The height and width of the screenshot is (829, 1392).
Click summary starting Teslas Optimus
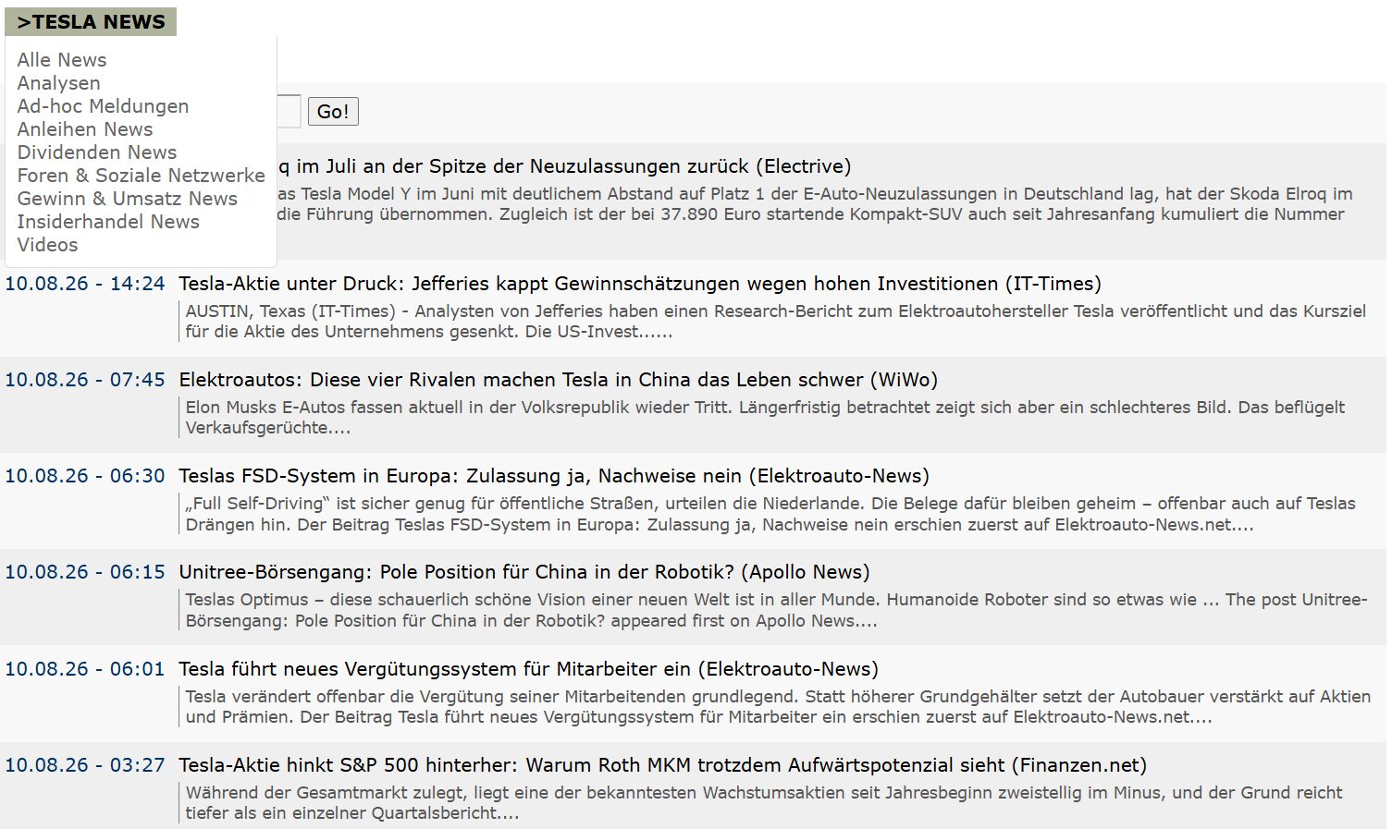[x=776, y=610]
